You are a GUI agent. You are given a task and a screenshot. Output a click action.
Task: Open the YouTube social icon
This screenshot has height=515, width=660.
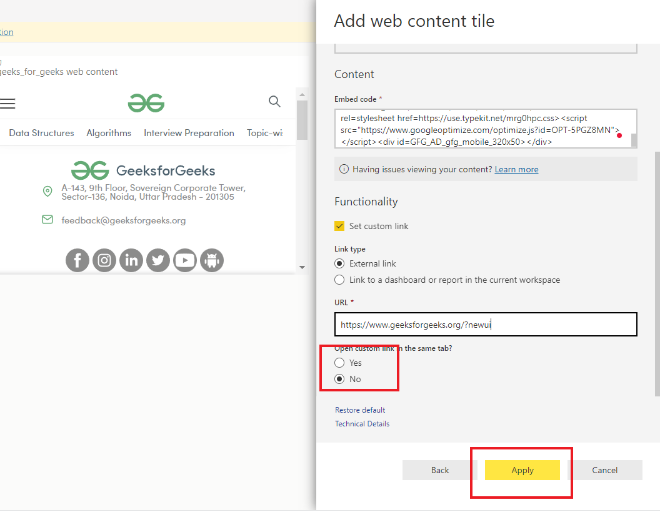point(185,260)
